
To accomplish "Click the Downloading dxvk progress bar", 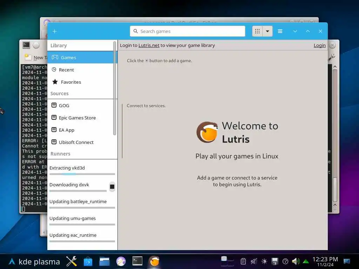I will coord(78,191).
